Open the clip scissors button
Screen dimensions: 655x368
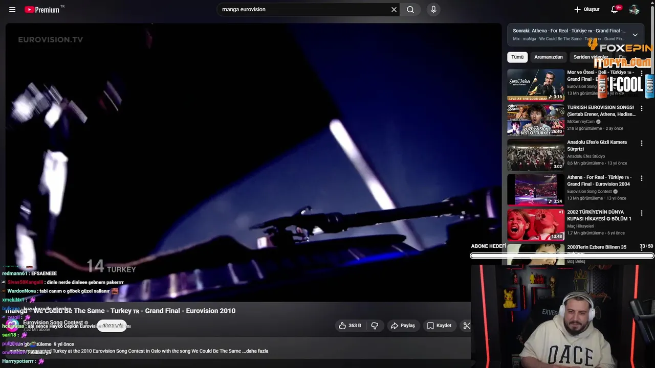(x=466, y=326)
